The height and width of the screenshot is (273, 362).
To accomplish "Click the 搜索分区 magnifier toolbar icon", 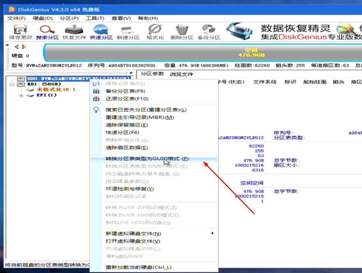I will pos(47,30).
